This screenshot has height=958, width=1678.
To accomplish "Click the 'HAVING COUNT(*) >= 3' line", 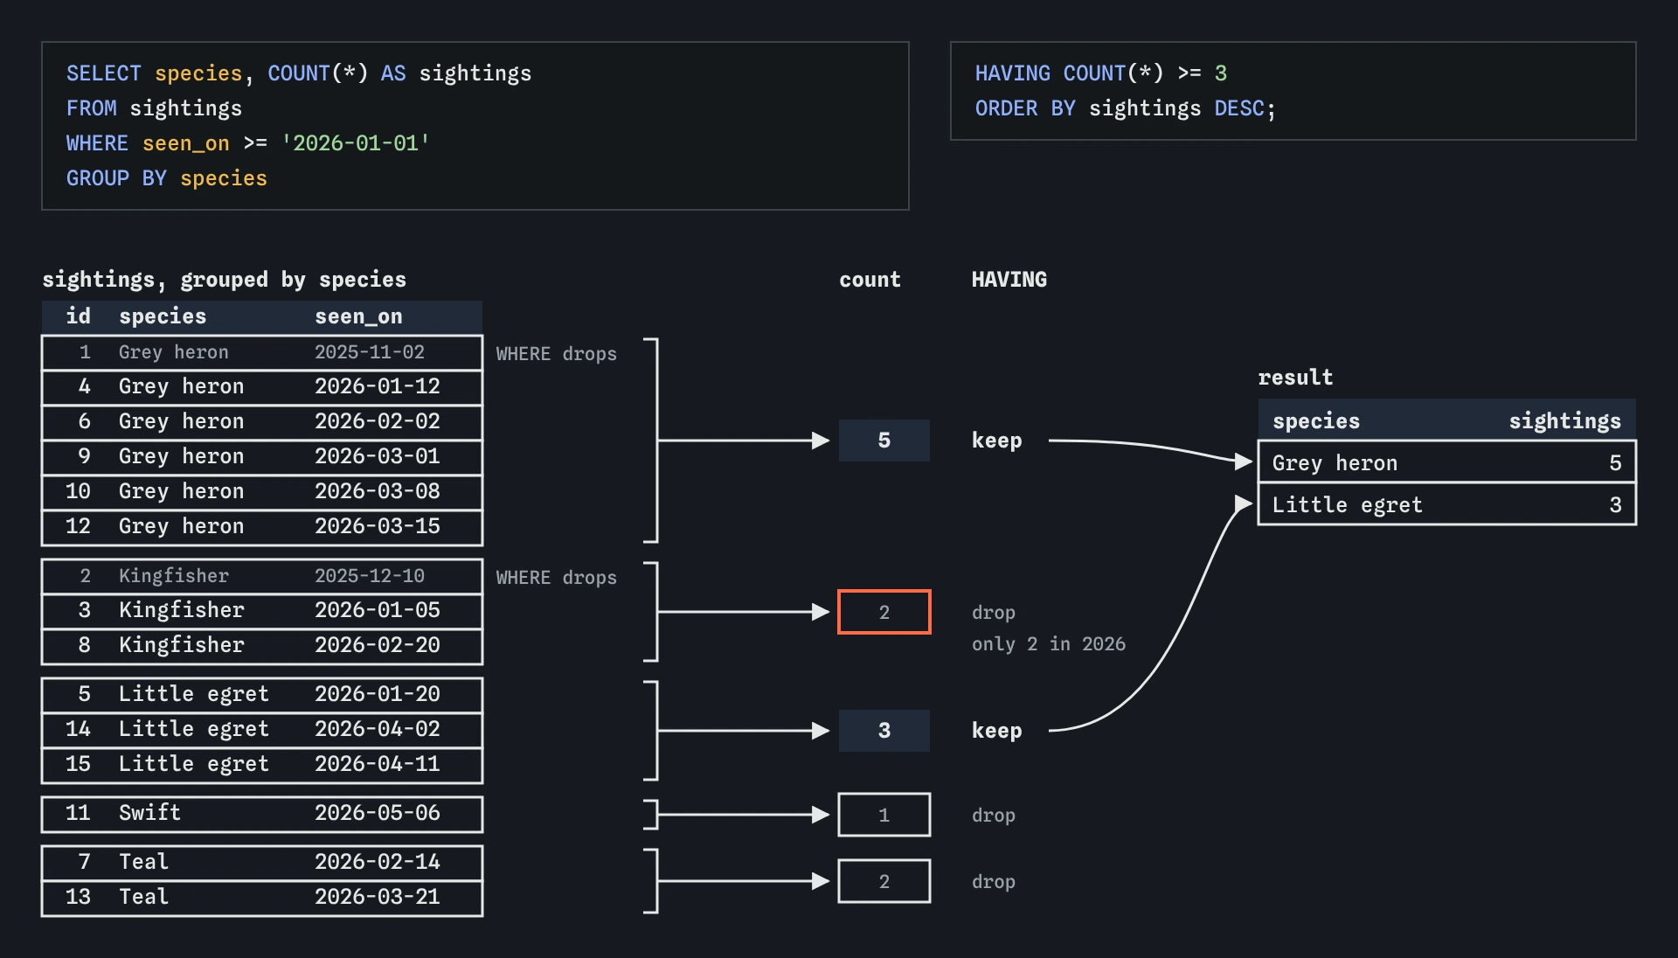I will tap(1101, 73).
